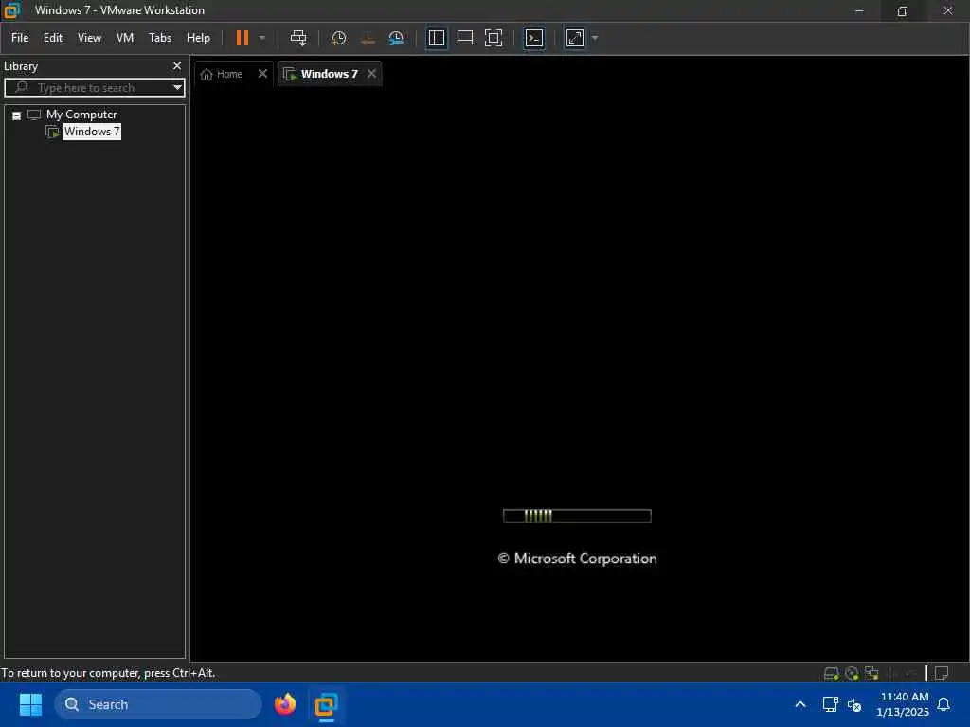Click the message log icon in status bar
This screenshot has height=727, width=970.
942,673
